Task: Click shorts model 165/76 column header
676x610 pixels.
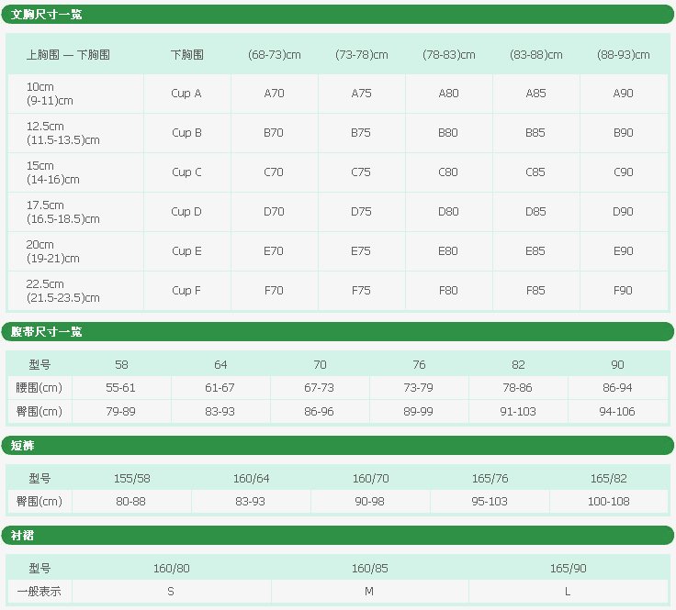Action: (490, 478)
